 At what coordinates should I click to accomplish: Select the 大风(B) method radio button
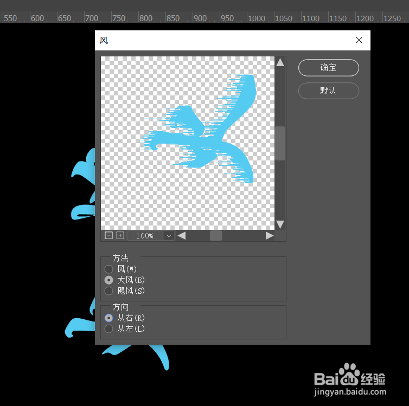(x=109, y=280)
